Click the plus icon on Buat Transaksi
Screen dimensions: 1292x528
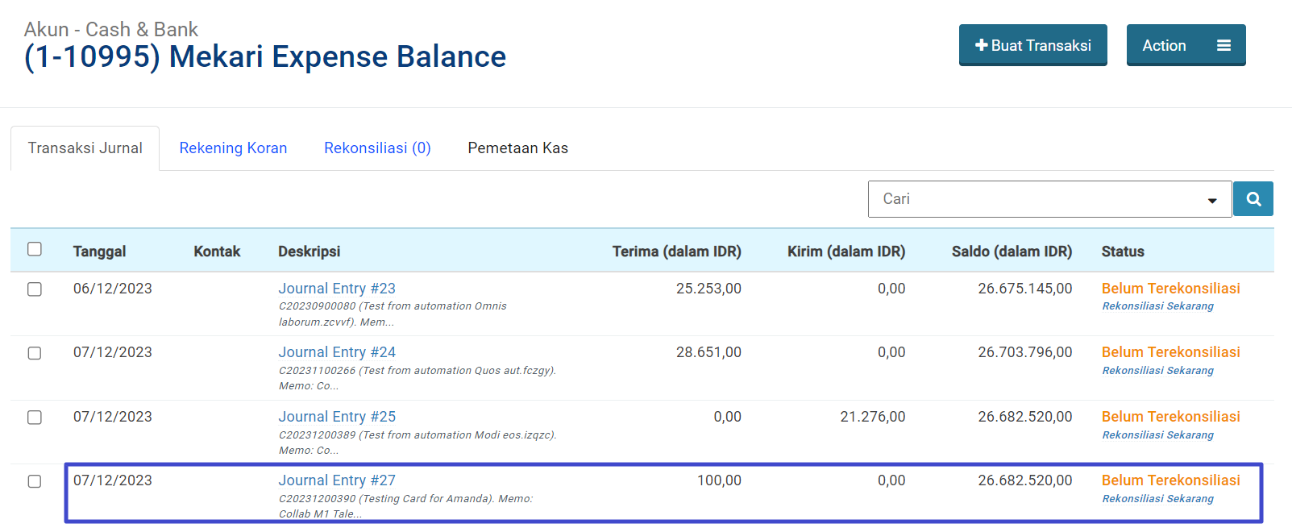(981, 45)
